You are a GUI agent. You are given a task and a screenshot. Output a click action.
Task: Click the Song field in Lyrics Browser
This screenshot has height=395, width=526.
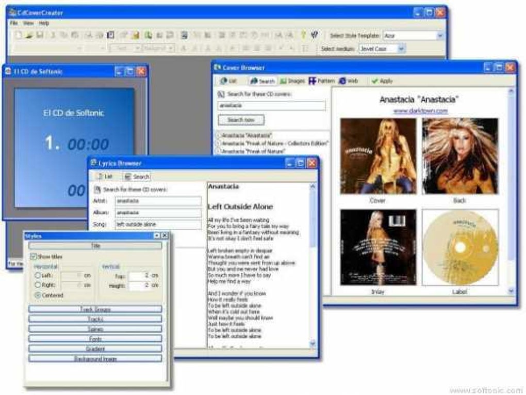[158, 224]
